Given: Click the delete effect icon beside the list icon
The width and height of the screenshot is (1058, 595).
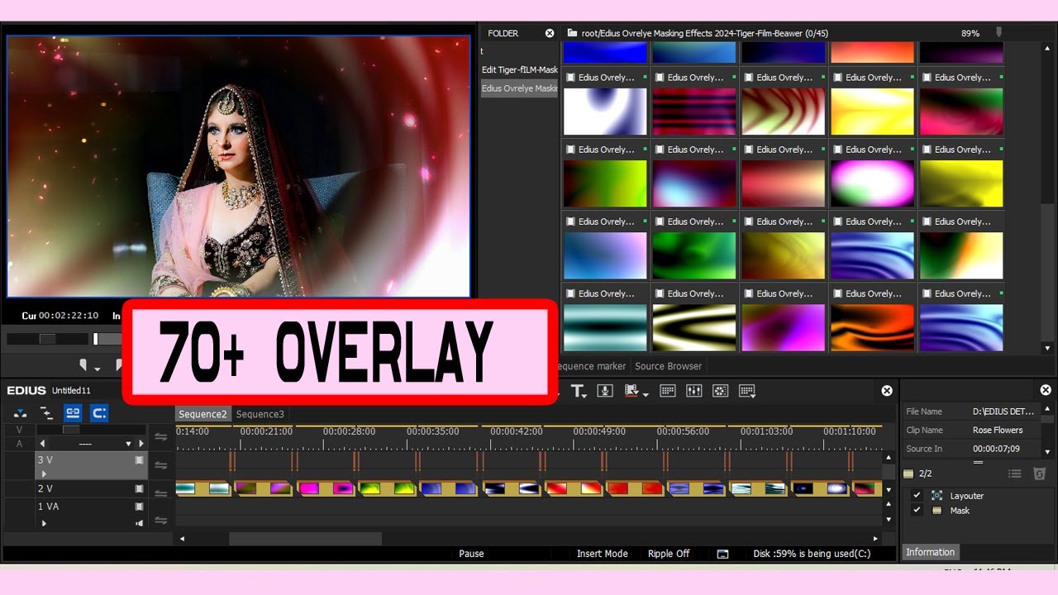Looking at the screenshot, I should [1040, 474].
